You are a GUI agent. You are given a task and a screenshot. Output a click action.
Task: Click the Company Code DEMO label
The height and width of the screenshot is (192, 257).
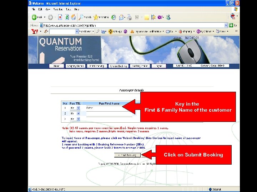212,66
